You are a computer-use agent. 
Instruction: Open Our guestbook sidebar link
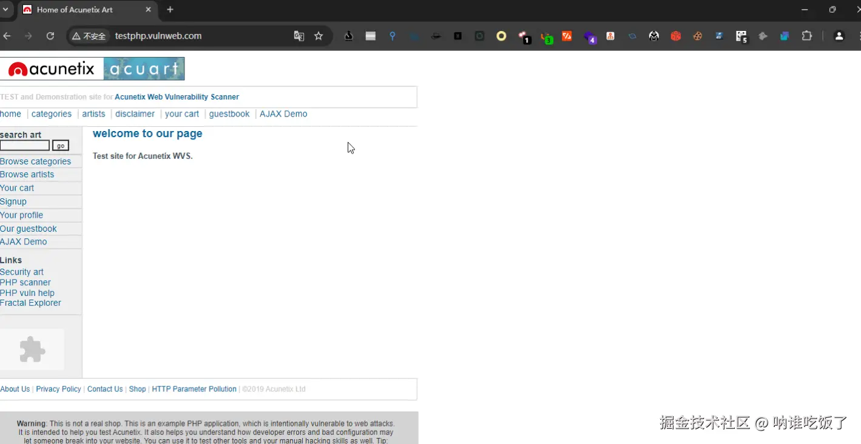point(28,229)
